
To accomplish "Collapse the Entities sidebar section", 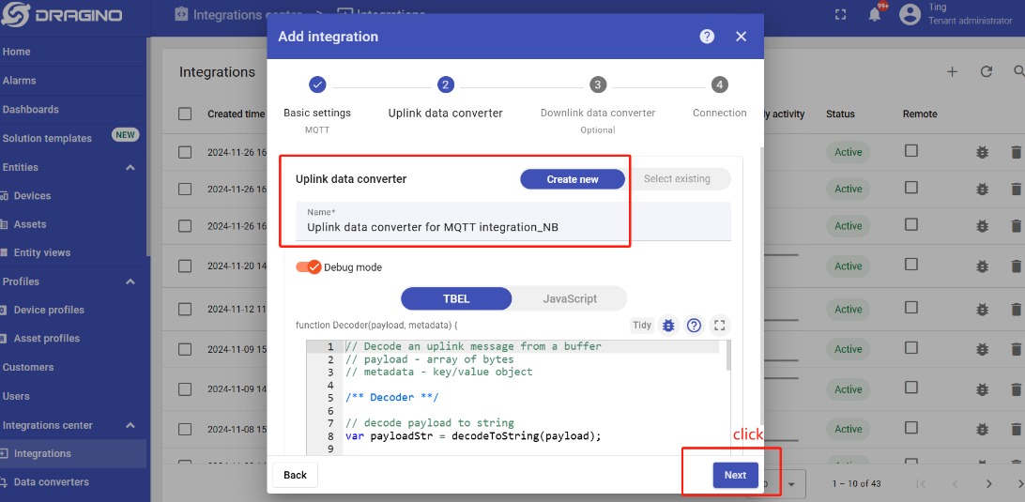I will pyautogui.click(x=130, y=167).
